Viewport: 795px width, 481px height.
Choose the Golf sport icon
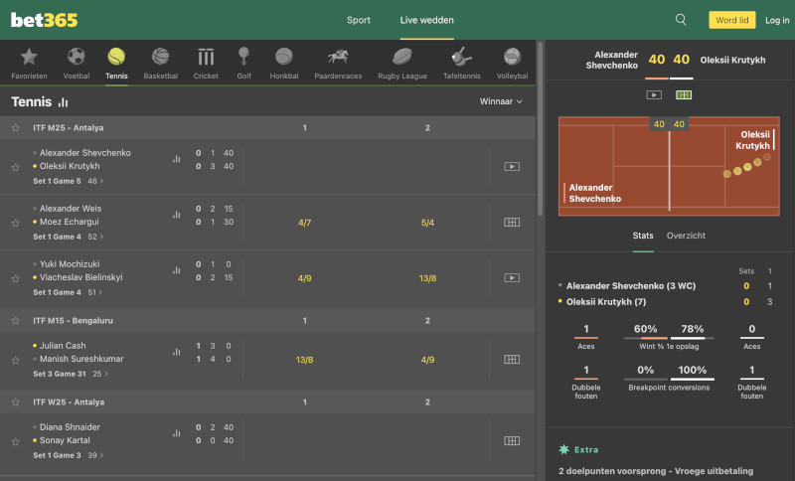tap(243, 64)
